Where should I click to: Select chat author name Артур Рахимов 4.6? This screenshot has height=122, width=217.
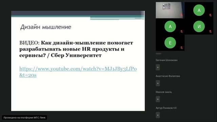pos(166,108)
